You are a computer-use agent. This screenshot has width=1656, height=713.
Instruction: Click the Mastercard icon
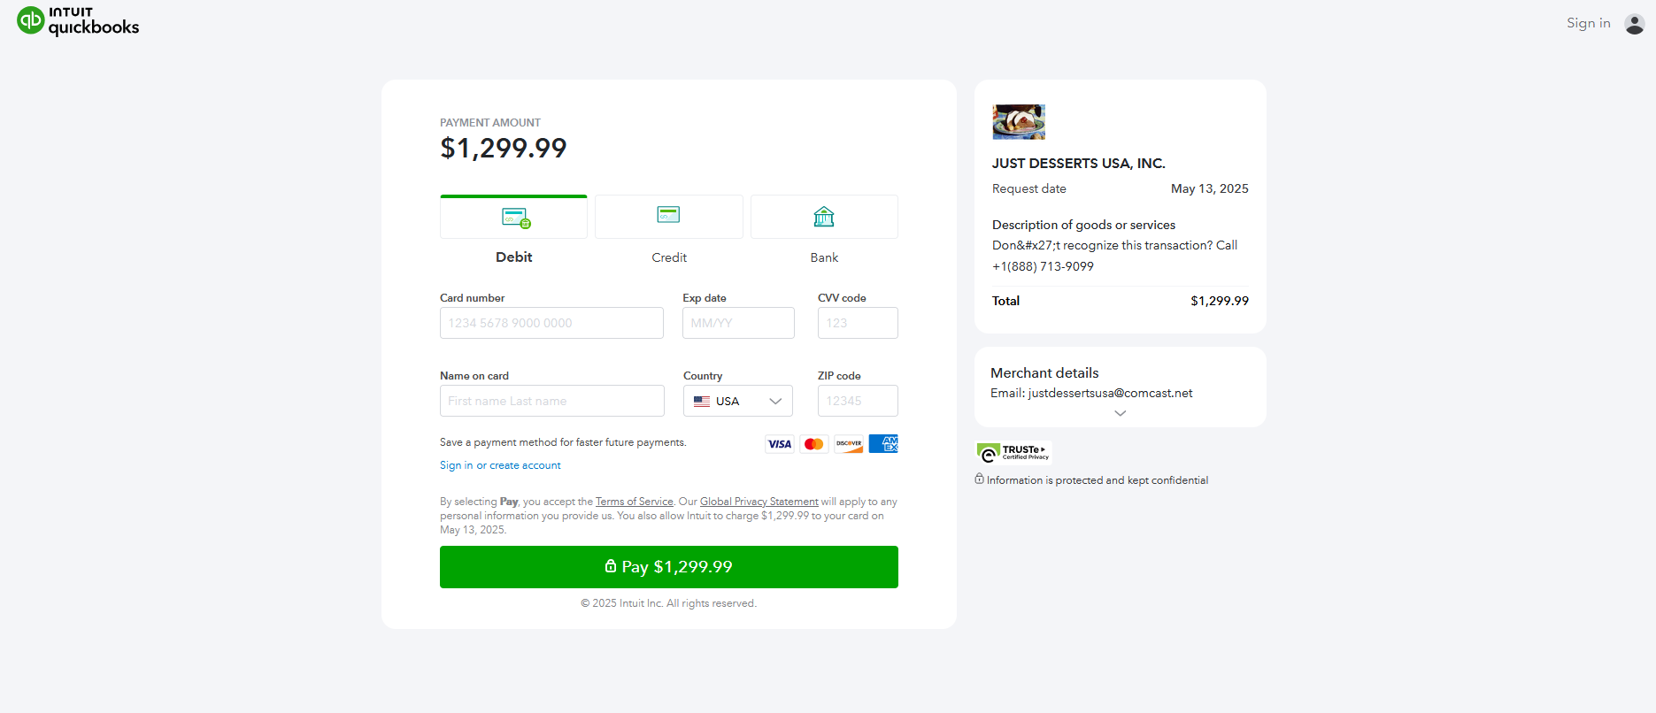[813, 443]
